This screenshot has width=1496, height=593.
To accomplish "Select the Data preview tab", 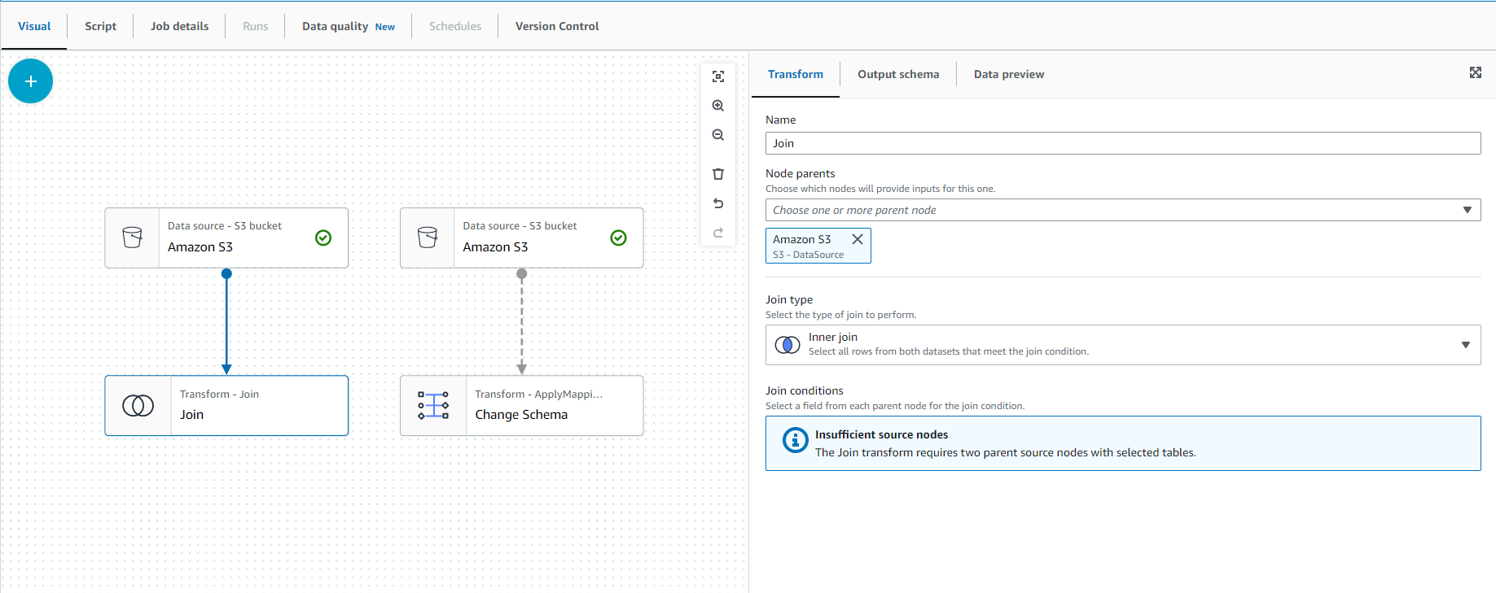I will pyautogui.click(x=1009, y=74).
